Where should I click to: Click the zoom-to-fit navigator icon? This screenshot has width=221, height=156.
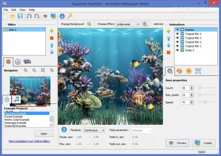(43, 70)
